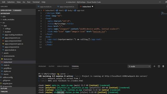
Task: Open app.component.css file
Action: pos(12,38)
